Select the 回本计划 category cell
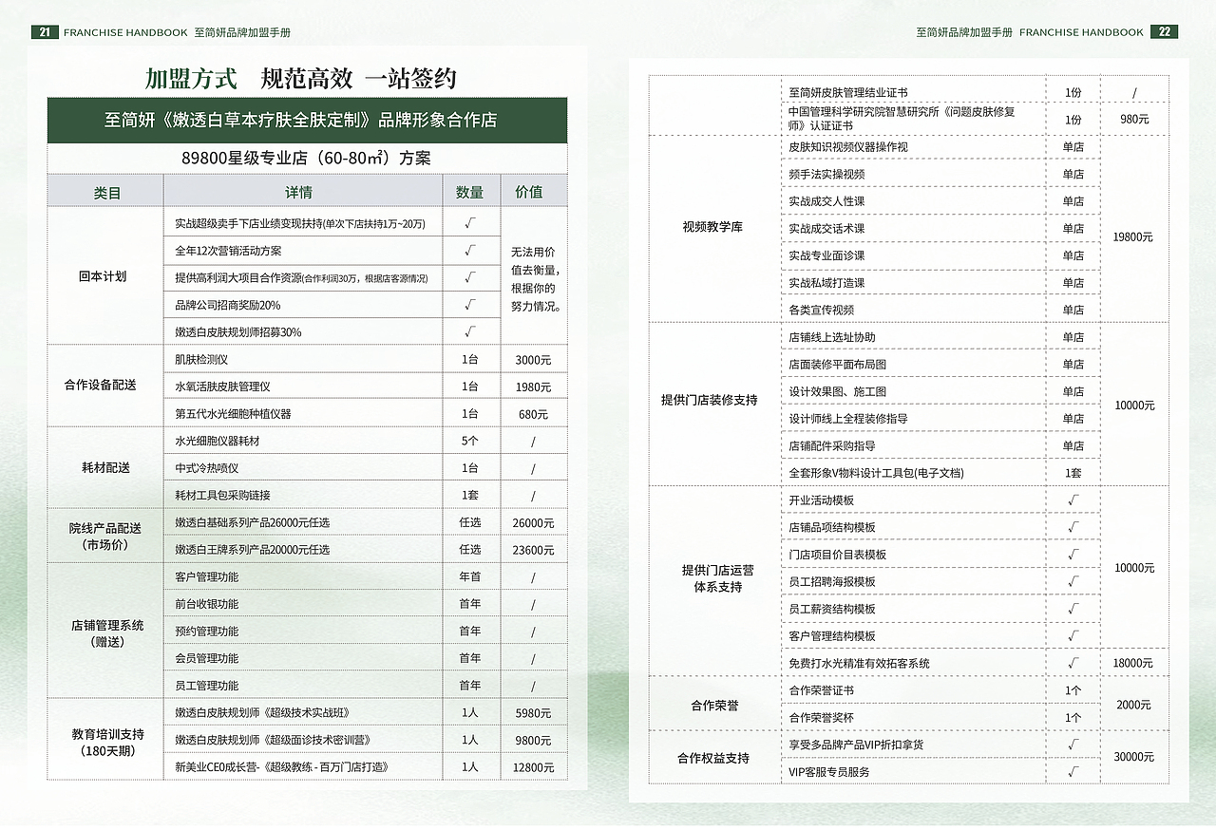 (105, 276)
